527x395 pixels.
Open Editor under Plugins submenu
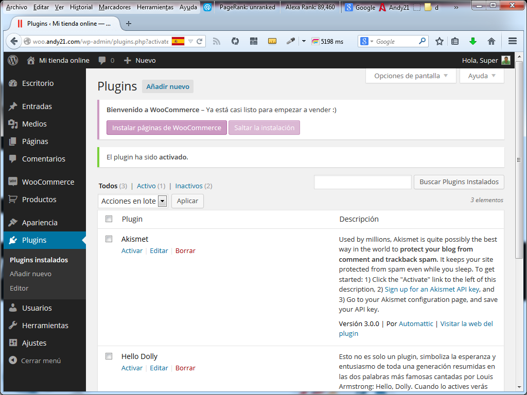tap(19, 288)
